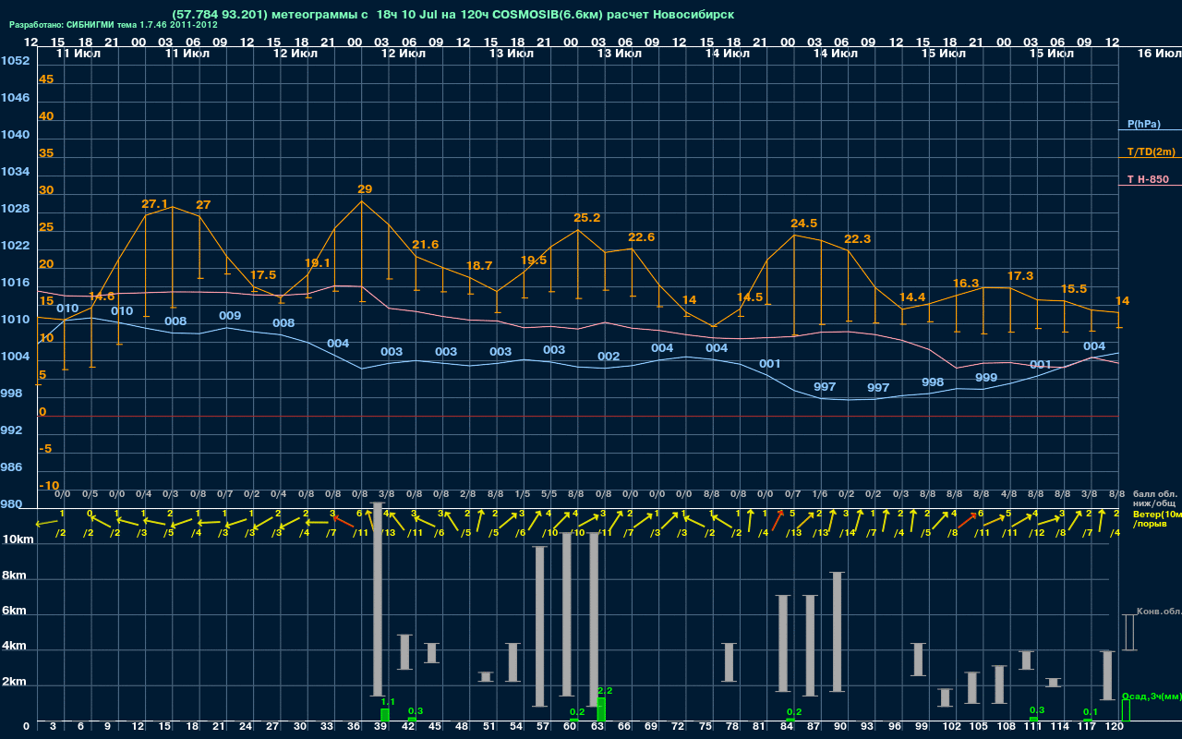
Task: Click the green precipitation bar at hour 63
Action: pyautogui.click(x=601, y=709)
